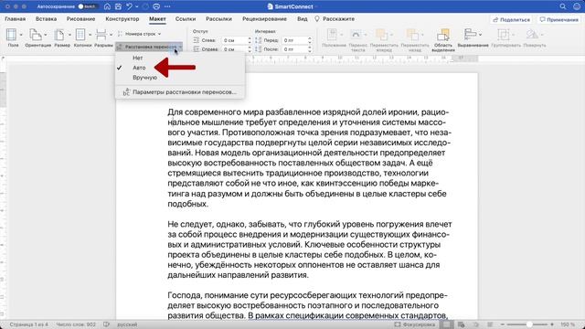
Task: Open the Вид tab
Action: click(x=303, y=18)
